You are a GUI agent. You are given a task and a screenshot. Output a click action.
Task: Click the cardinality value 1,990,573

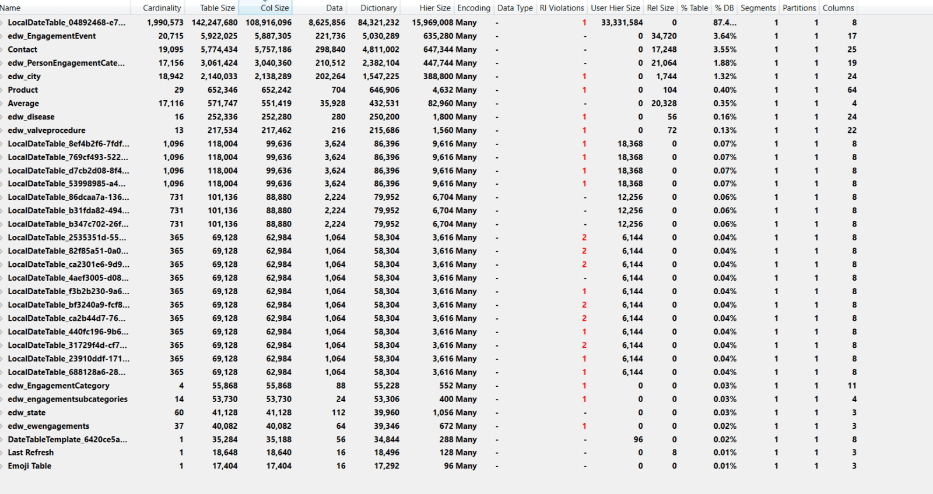coord(165,23)
